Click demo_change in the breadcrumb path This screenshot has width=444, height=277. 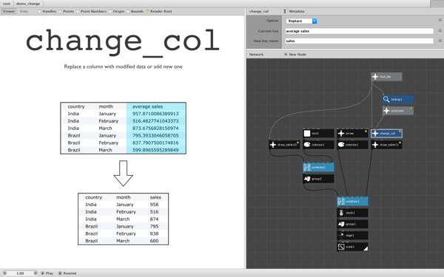coord(28,4)
